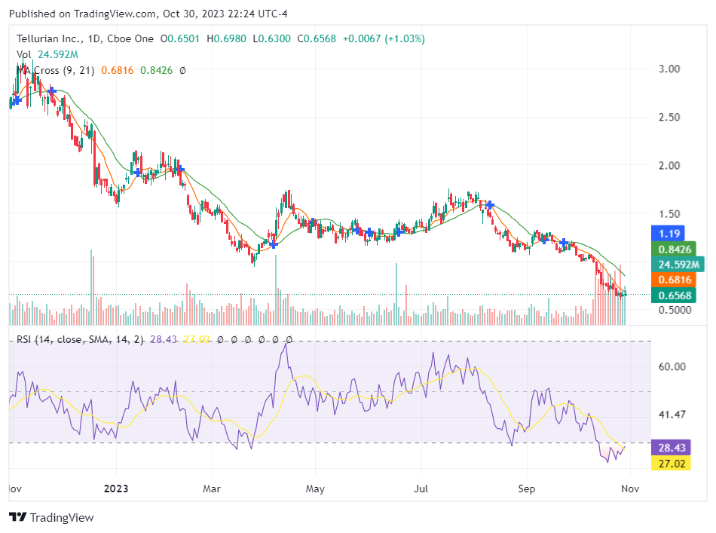Viewport: 716px width, 533px height.
Task: Click the Jul label on time axis
Action: coord(421,489)
